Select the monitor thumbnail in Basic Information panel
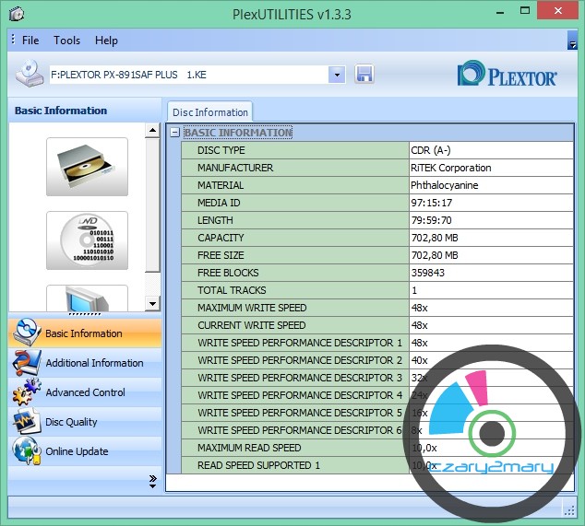The image size is (585, 526). coord(87,298)
